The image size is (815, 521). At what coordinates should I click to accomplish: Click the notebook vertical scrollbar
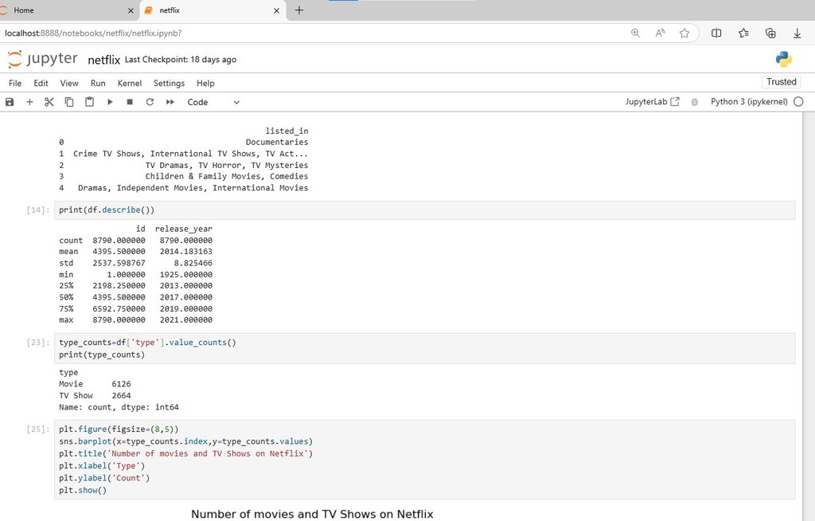tap(809, 316)
